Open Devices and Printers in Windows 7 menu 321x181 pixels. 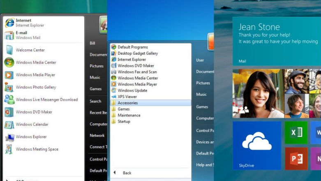tap(205, 142)
